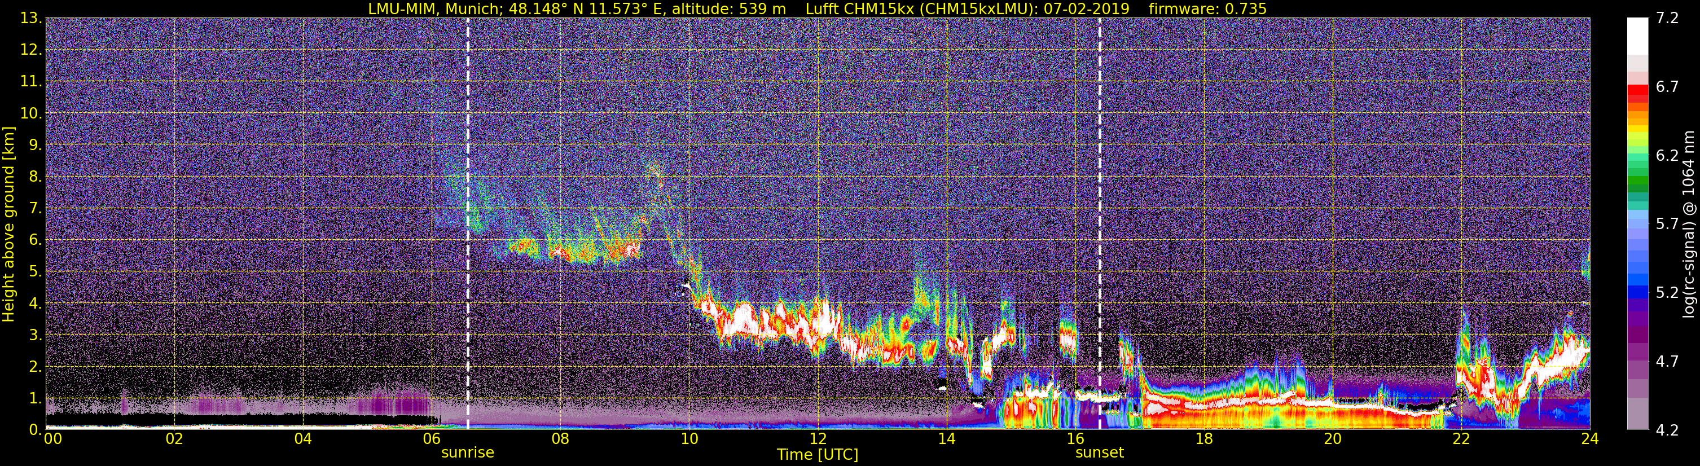Click the height axis tick label 7
This screenshot has width=1700, height=466.
[x=34, y=209]
